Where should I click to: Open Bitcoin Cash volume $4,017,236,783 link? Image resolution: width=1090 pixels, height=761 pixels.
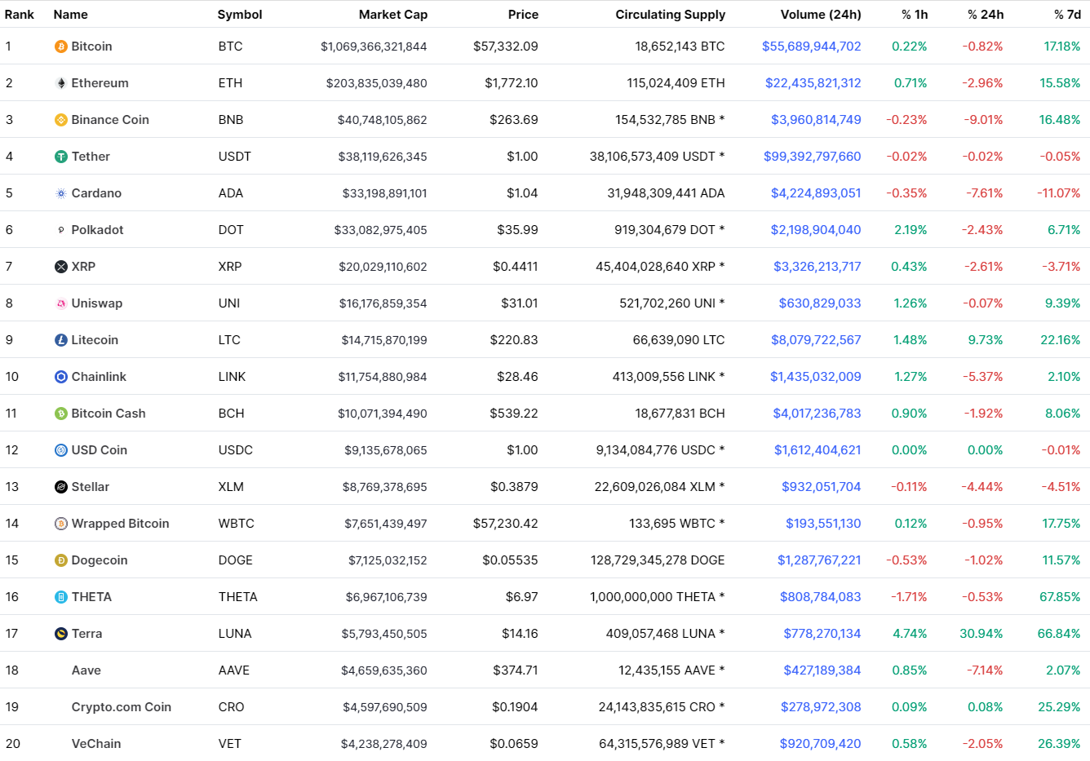[817, 414]
